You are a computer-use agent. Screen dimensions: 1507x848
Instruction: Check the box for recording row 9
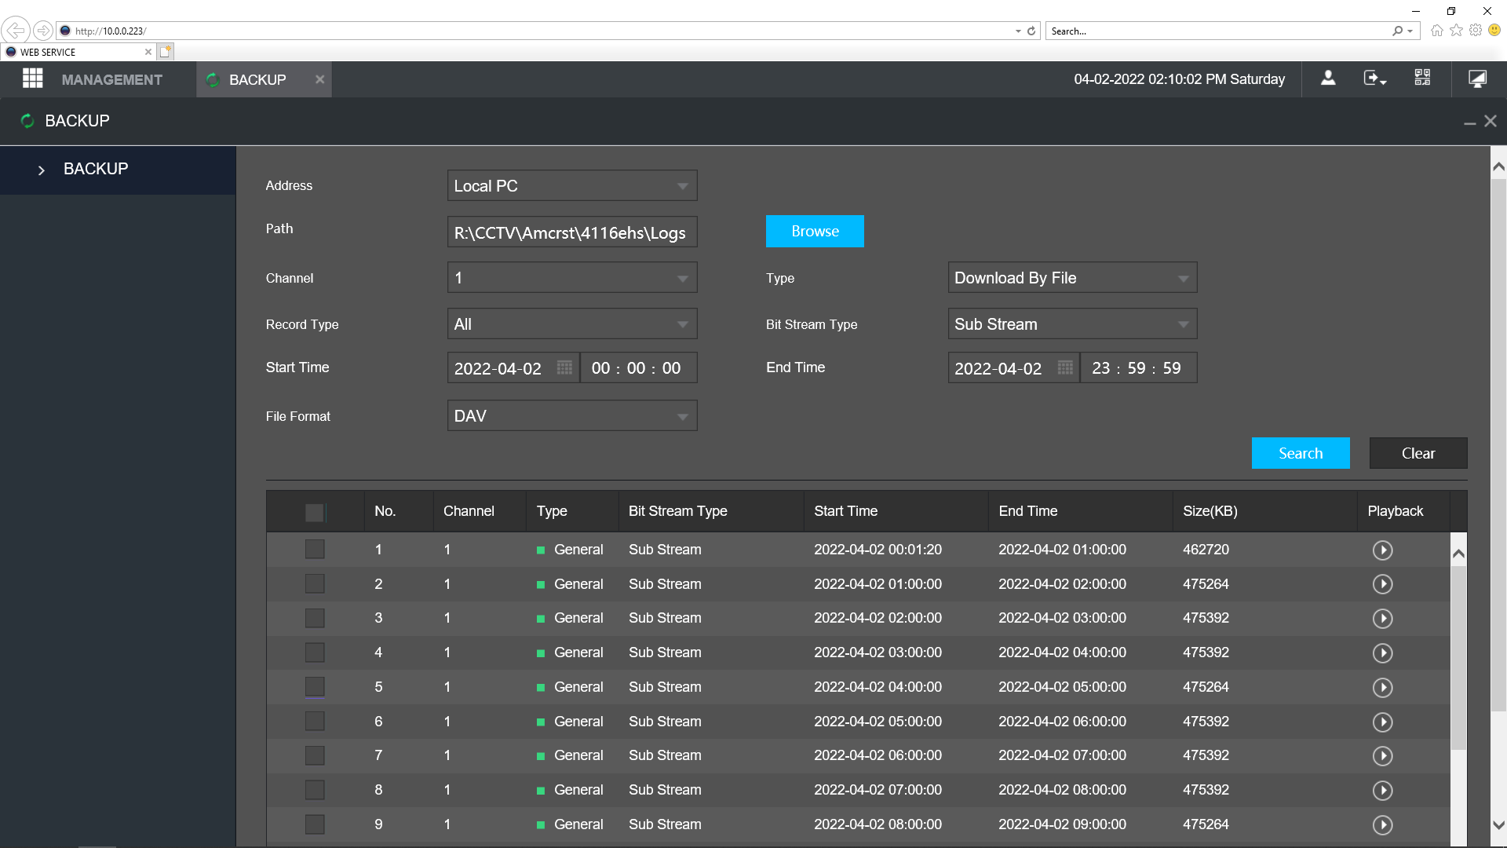point(315,824)
